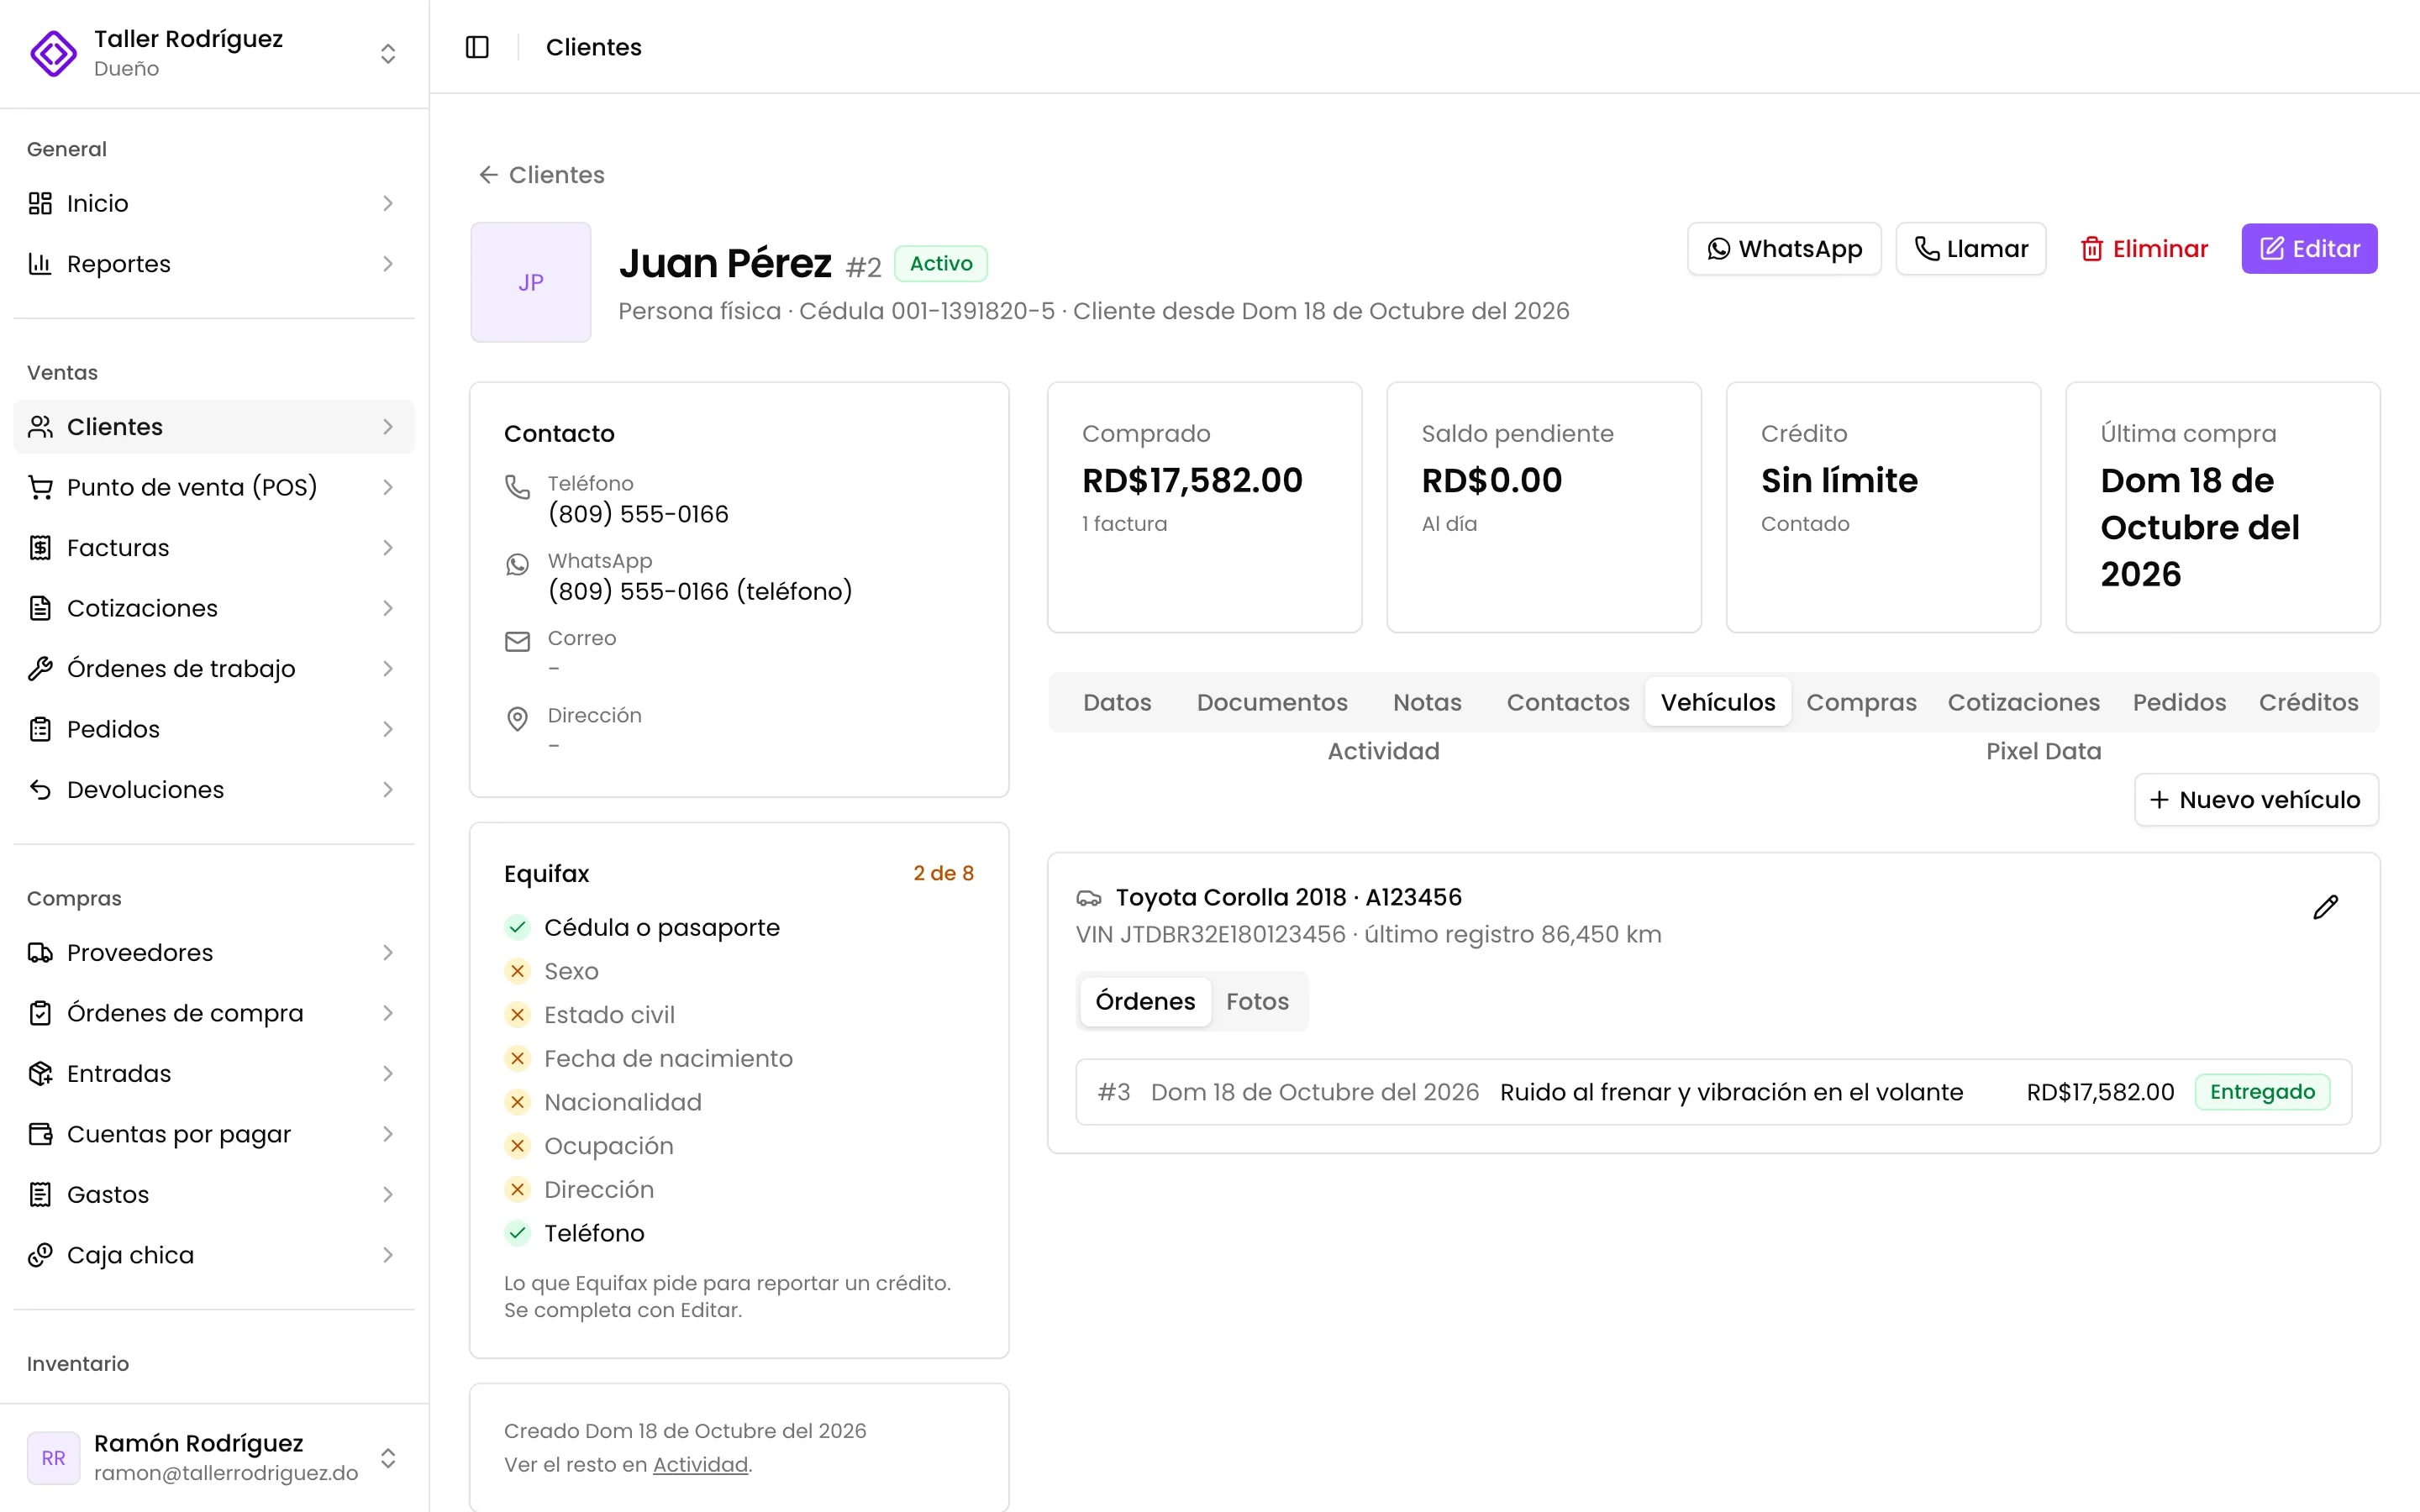Select the Actividad tab

tap(1383, 751)
